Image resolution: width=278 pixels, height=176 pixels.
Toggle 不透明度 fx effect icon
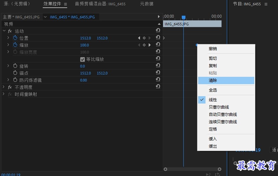[10, 87]
